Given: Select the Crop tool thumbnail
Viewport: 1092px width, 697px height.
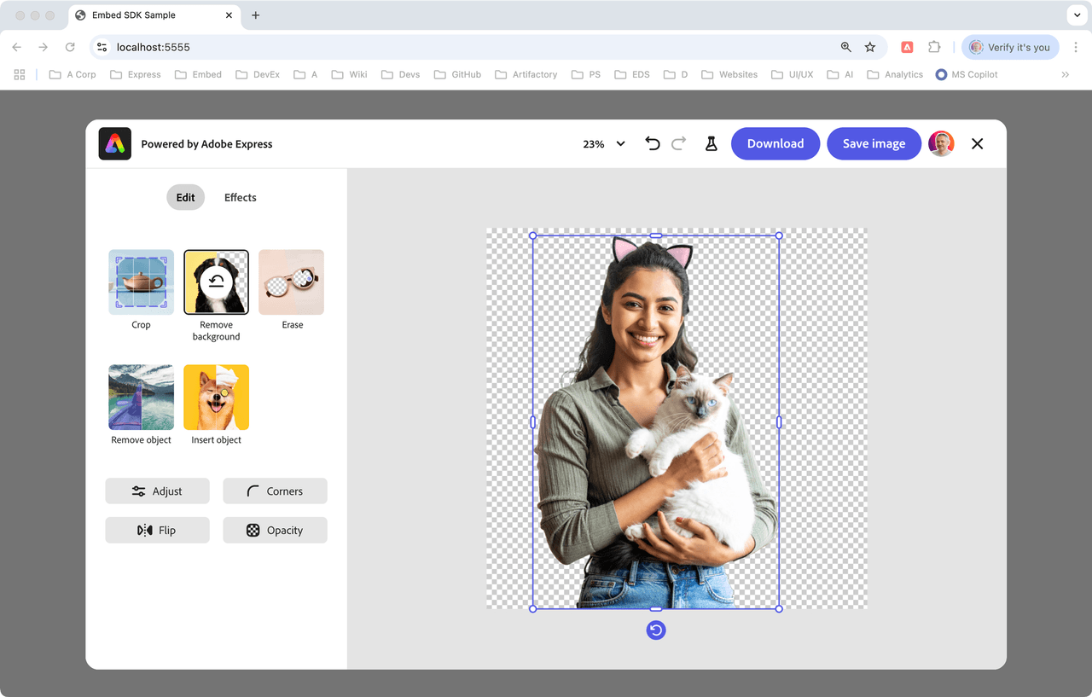Looking at the screenshot, I should pyautogui.click(x=141, y=282).
